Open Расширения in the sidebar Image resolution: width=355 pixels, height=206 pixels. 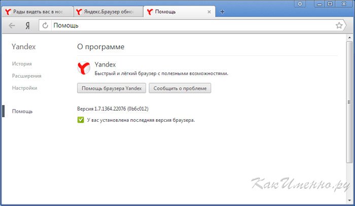pyautogui.click(x=26, y=76)
